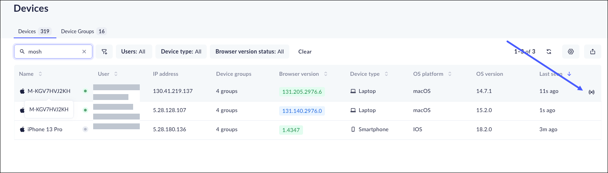Viewport: 608px width, 173px height.
Task: Click the search magnifier icon
Action: tap(22, 52)
